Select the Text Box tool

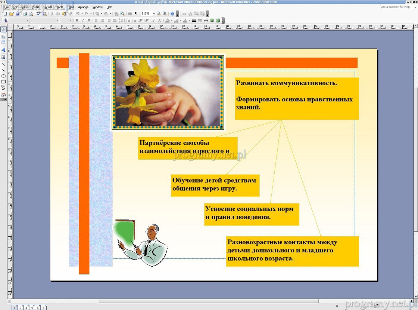pos(3,36)
